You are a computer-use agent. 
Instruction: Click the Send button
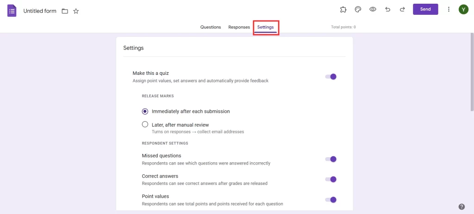click(x=425, y=9)
